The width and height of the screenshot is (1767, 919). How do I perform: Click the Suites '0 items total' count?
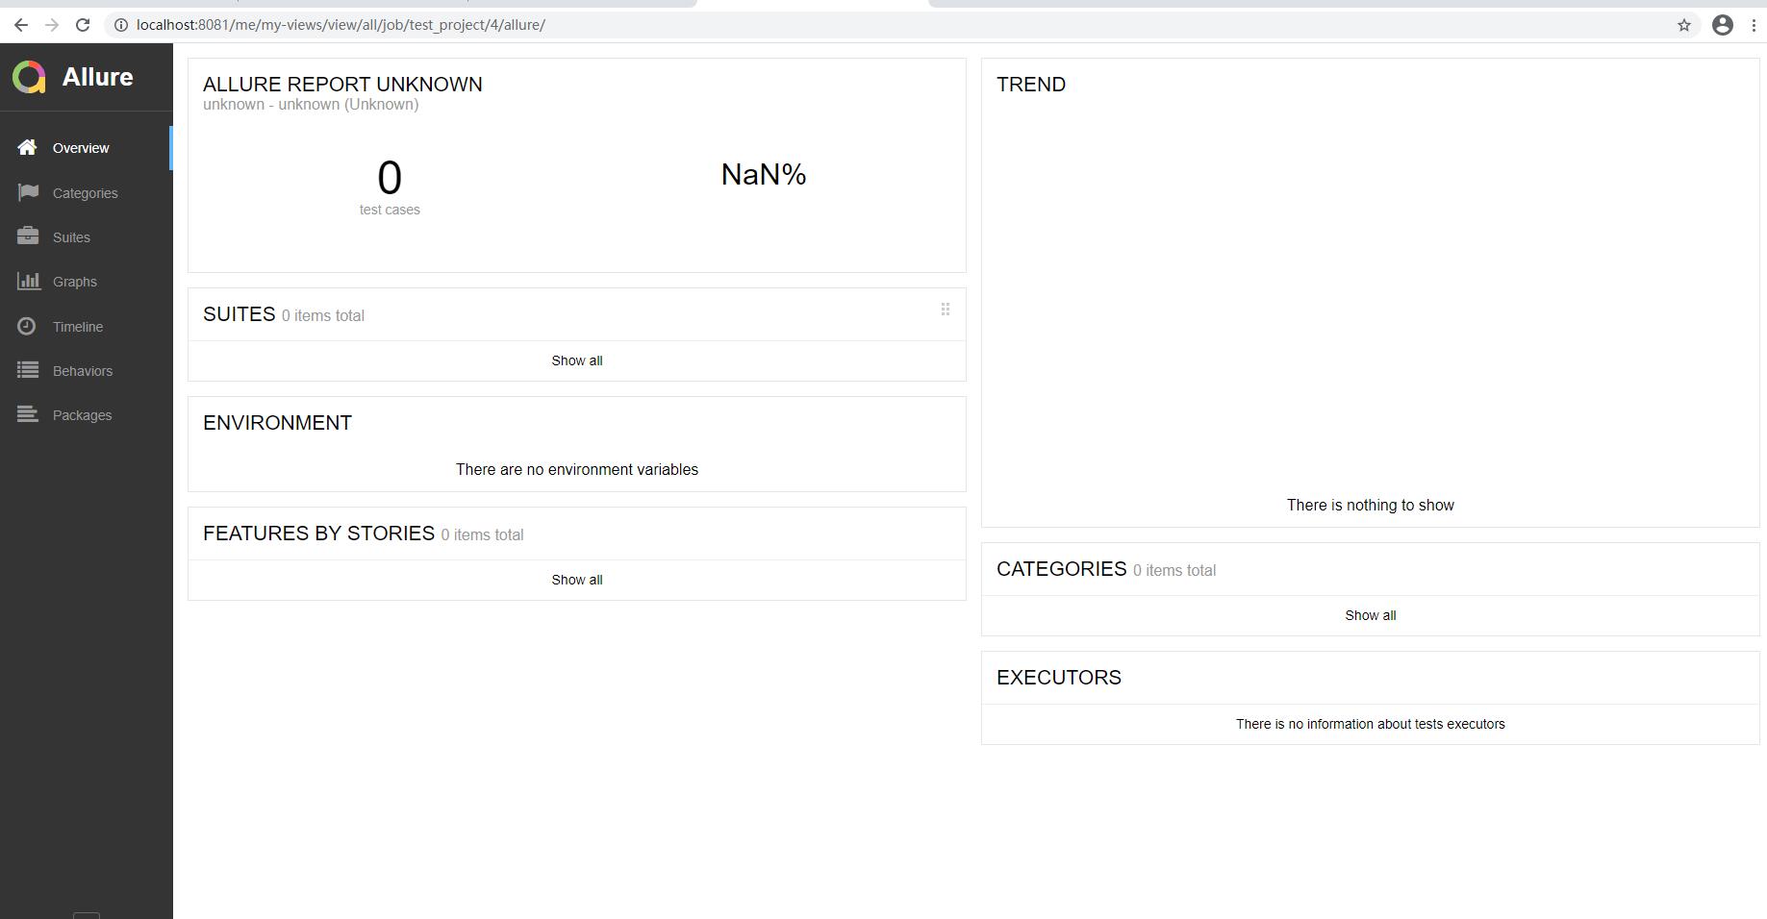(323, 316)
